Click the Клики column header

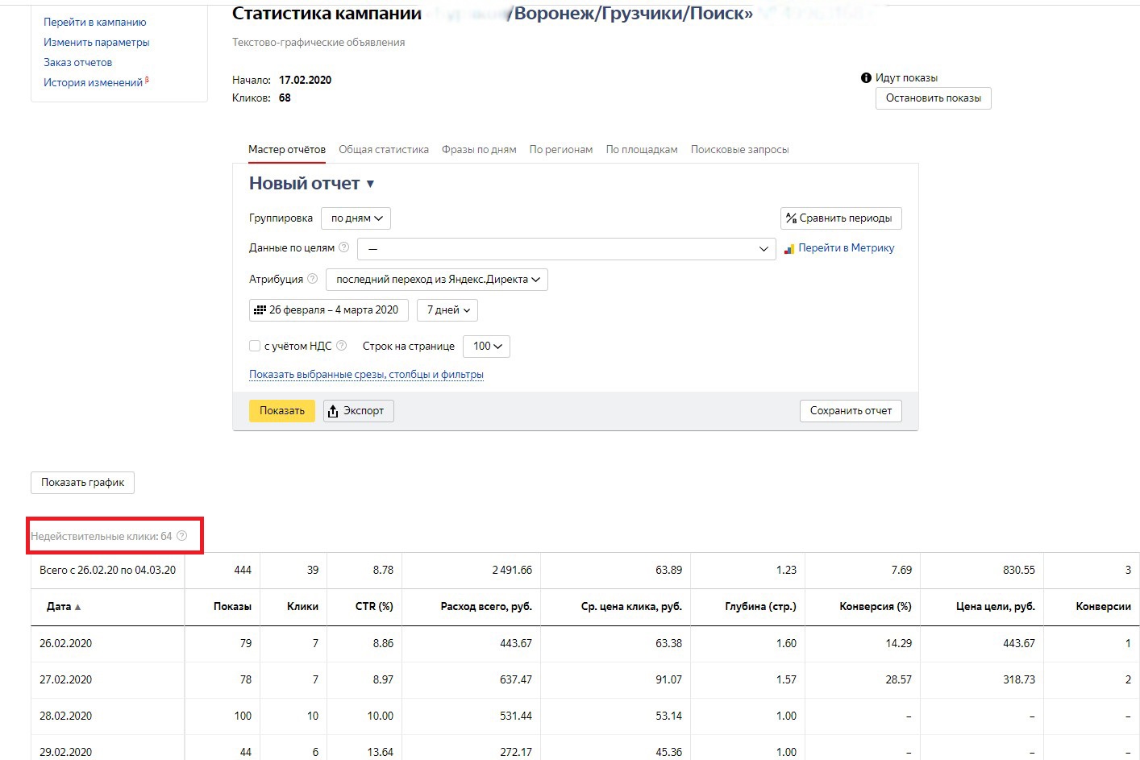pyautogui.click(x=302, y=607)
